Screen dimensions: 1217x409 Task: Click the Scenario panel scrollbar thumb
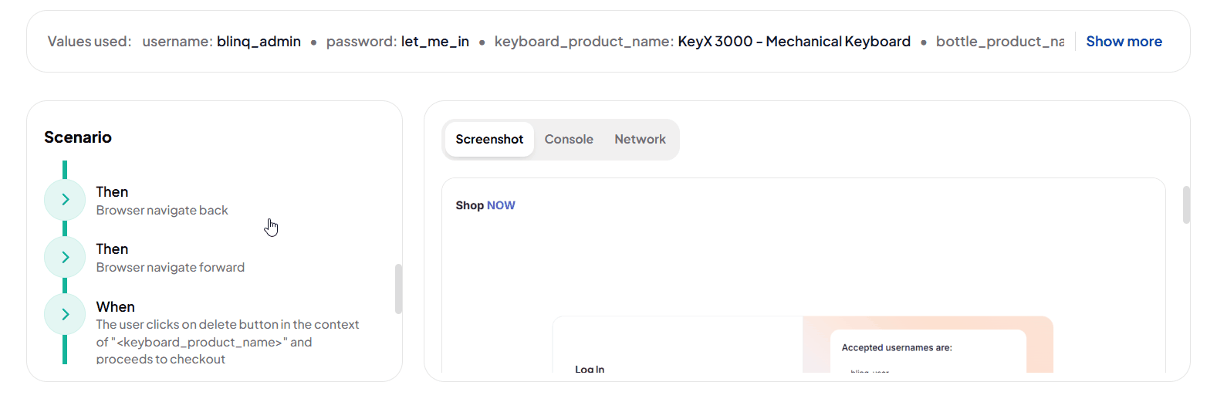(398, 289)
